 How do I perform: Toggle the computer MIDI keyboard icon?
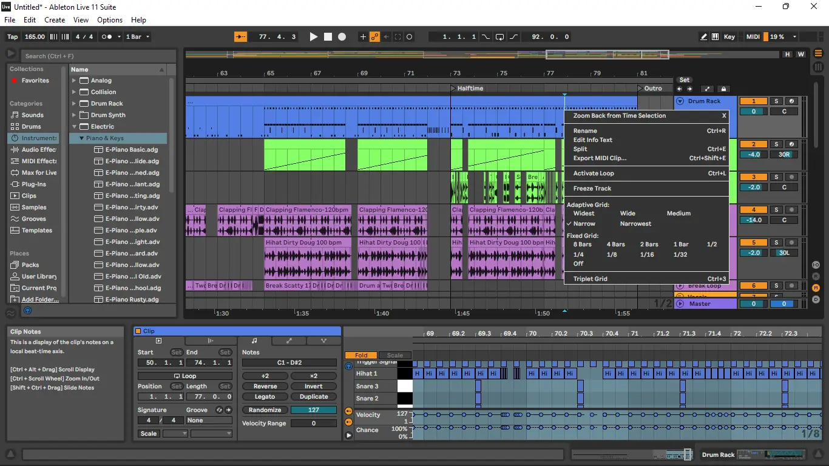[715, 37]
